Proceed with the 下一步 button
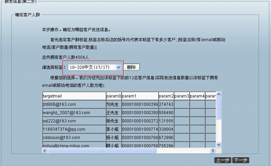Screen dimensions: 271x166 [240, 160]
